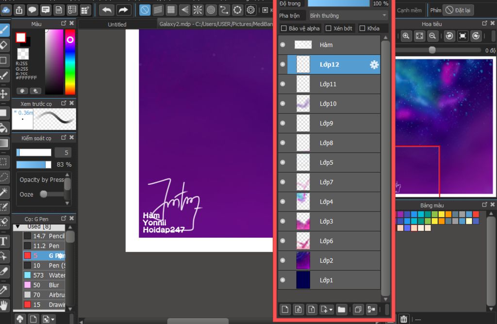Hide the Hàm layer
Image resolution: width=497 pixels, height=324 pixels.
coord(283,45)
